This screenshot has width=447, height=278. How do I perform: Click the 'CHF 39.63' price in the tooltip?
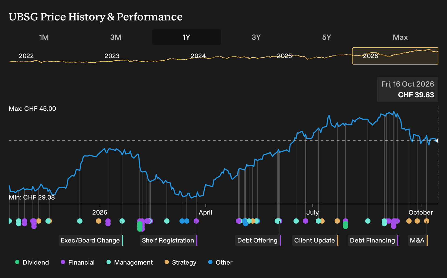416,95
